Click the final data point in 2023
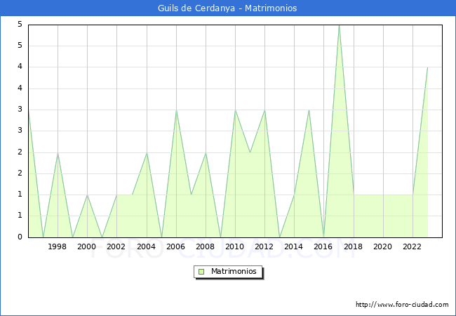Viewport: 456px width, 316px height. click(427, 67)
